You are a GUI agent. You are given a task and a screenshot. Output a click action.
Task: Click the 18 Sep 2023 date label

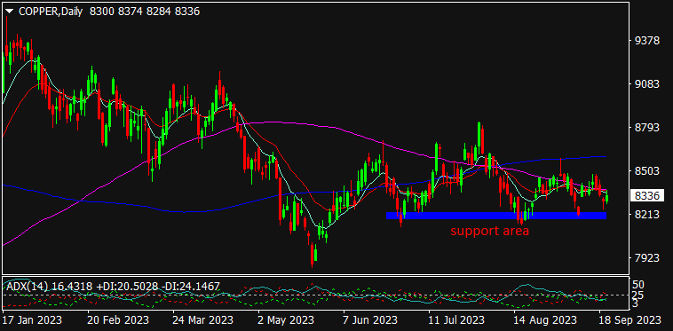click(x=631, y=320)
